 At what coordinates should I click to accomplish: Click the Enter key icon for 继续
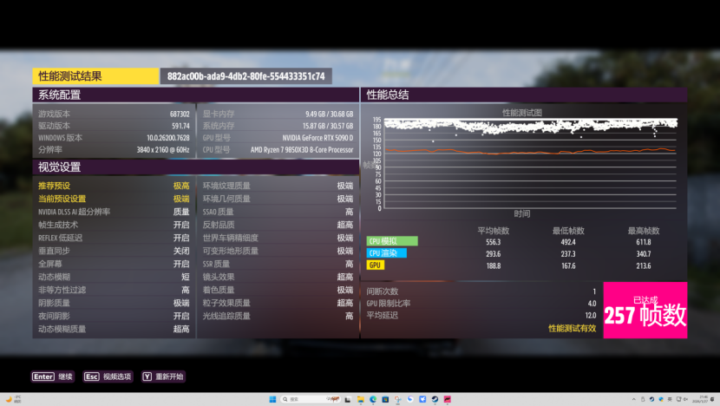coord(43,377)
